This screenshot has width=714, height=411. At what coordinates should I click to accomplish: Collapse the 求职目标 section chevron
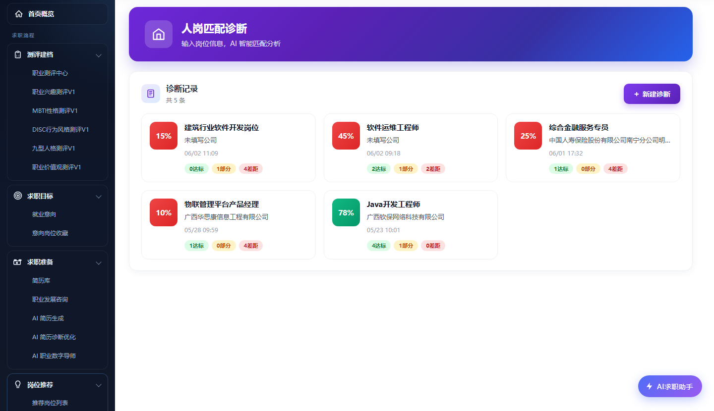(99, 197)
